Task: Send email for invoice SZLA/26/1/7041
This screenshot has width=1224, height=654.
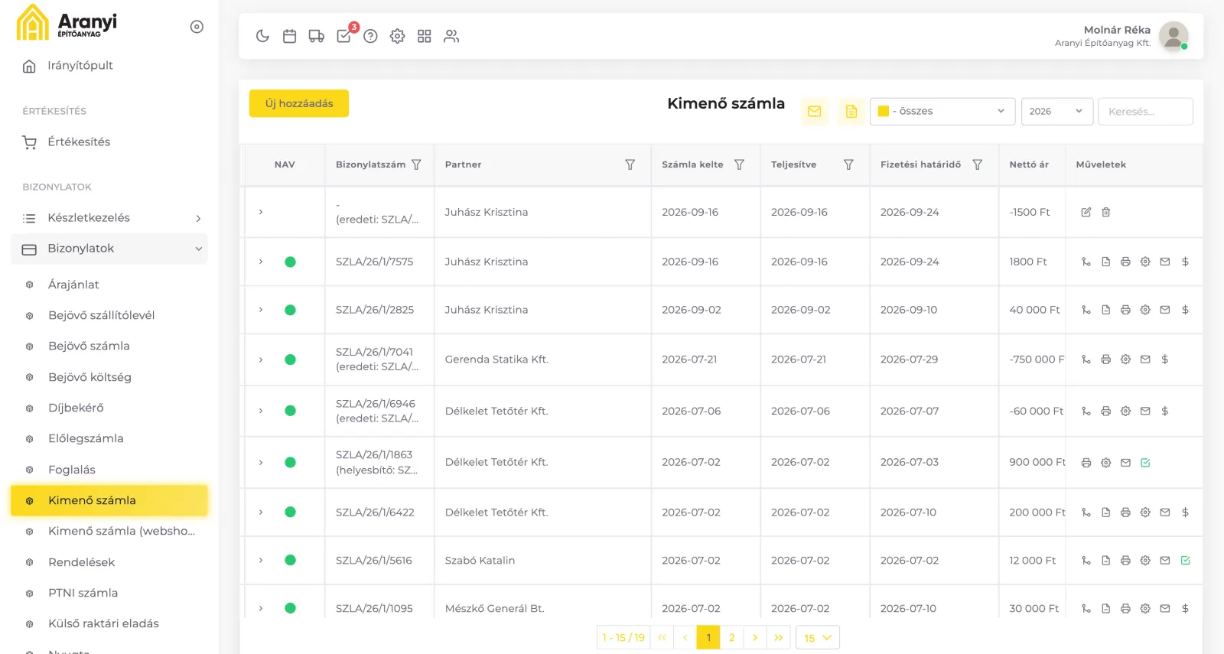Action: tap(1145, 359)
